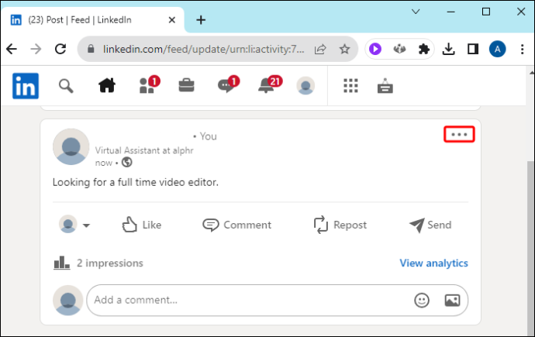This screenshot has height=337, width=535.
Task: Repost the video editor post
Action: pos(340,225)
